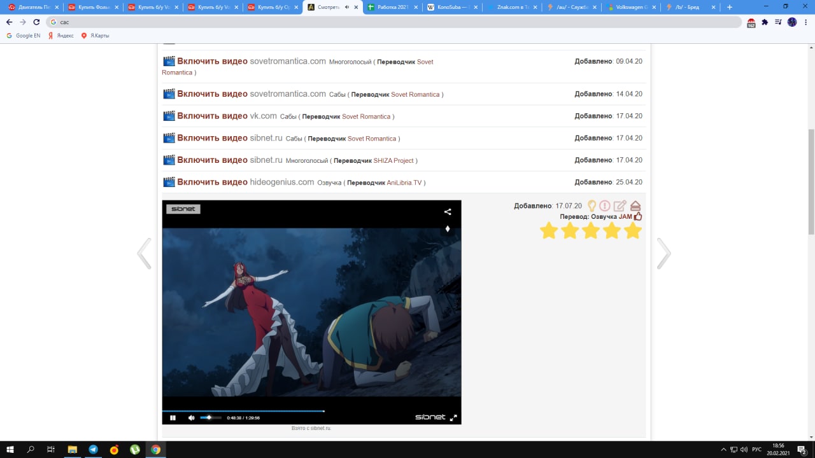Switch the РУС keyboard language

[757, 449]
